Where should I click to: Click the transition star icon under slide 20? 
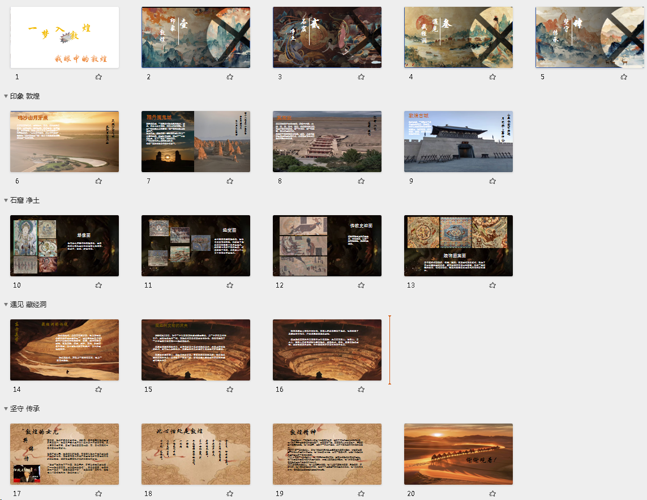[x=492, y=493]
